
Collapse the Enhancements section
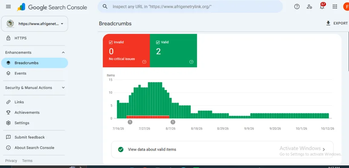pyautogui.click(x=63, y=53)
